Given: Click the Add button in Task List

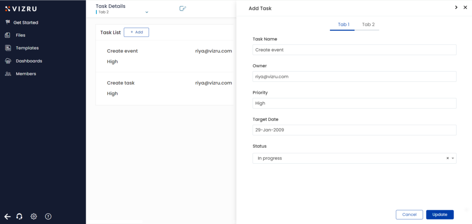Looking at the screenshot, I should point(136,32).
